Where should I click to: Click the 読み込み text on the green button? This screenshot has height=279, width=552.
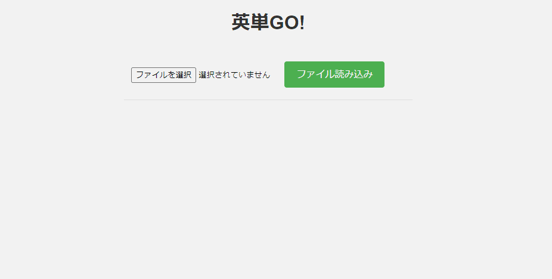point(354,75)
